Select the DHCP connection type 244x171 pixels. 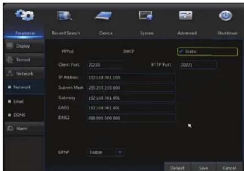[128, 51]
